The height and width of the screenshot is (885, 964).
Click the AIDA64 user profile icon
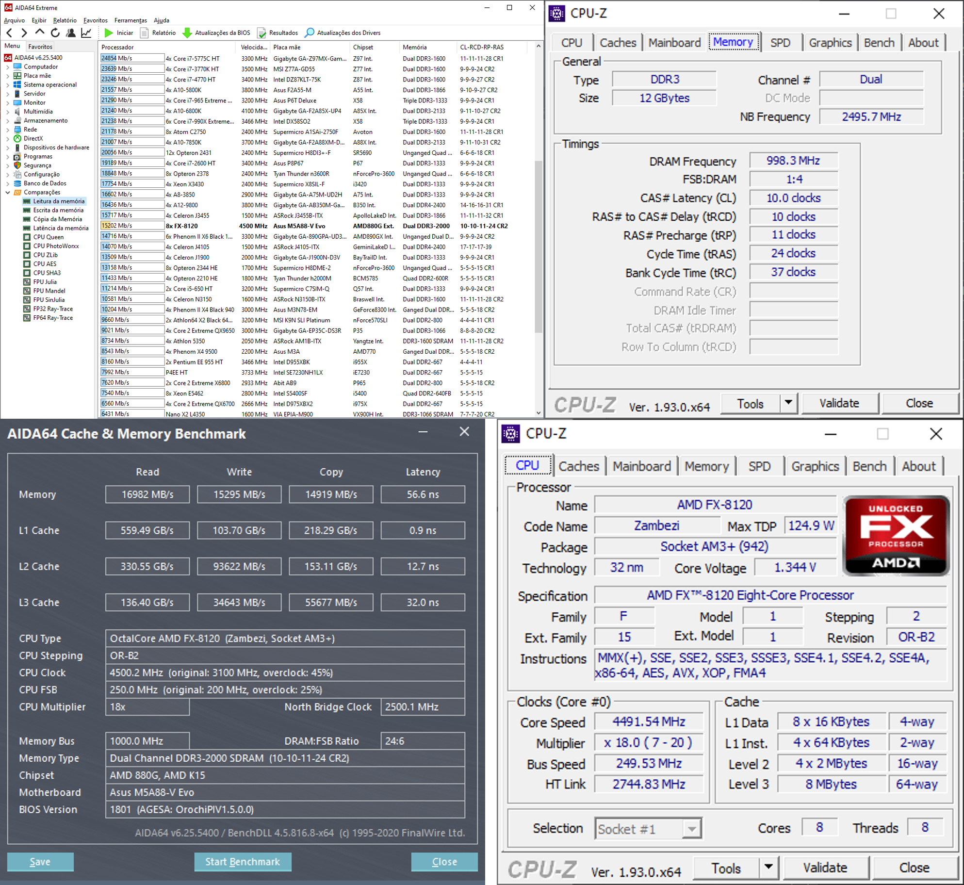pos(71,33)
